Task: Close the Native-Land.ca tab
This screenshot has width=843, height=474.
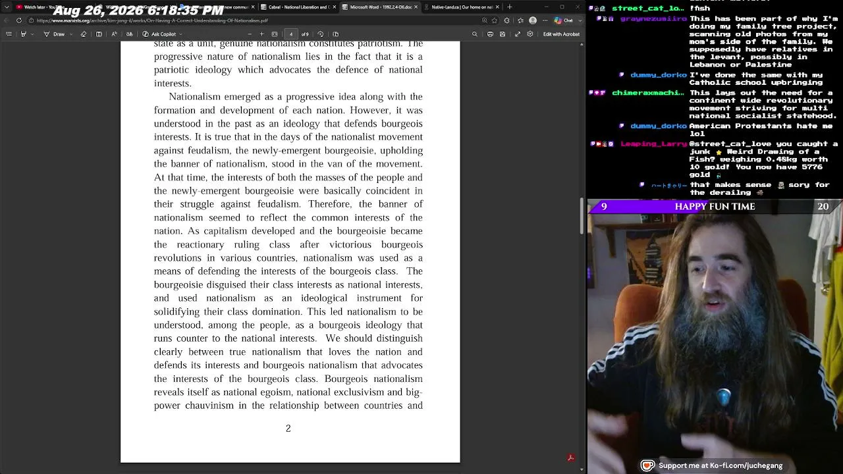Action: (497, 7)
